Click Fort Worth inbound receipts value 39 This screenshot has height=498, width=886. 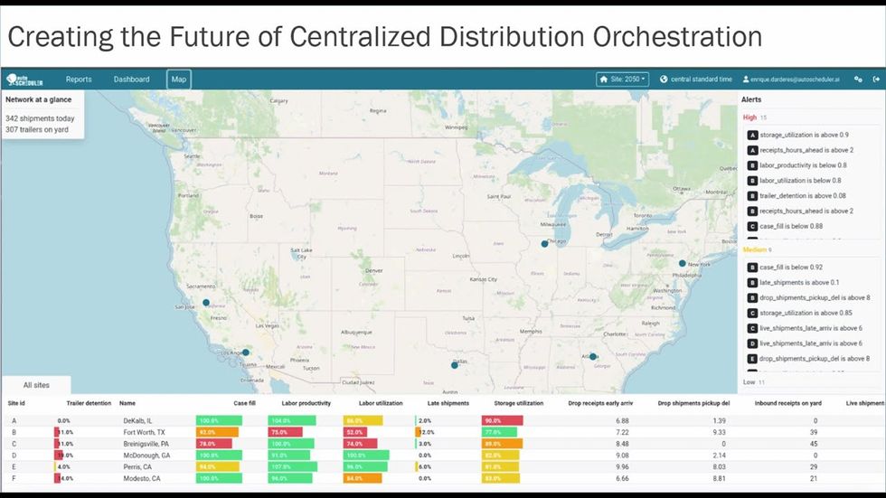click(814, 433)
